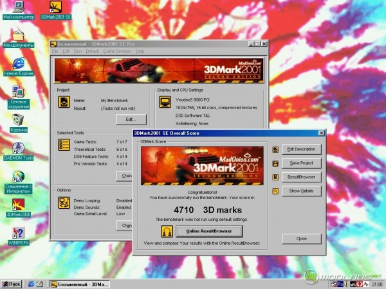
Task: Open the Default menu
Action: pos(92,51)
